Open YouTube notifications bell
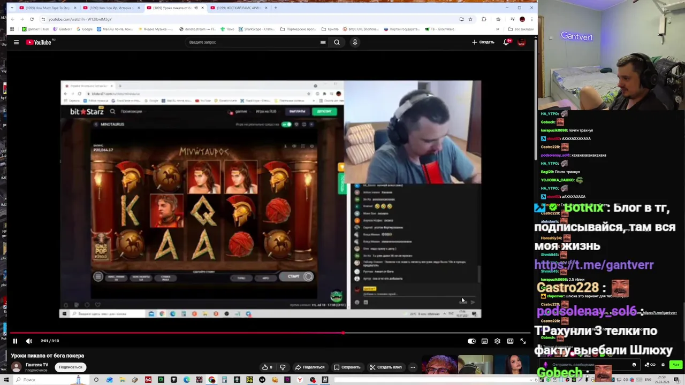This screenshot has height=385, width=685. [506, 42]
